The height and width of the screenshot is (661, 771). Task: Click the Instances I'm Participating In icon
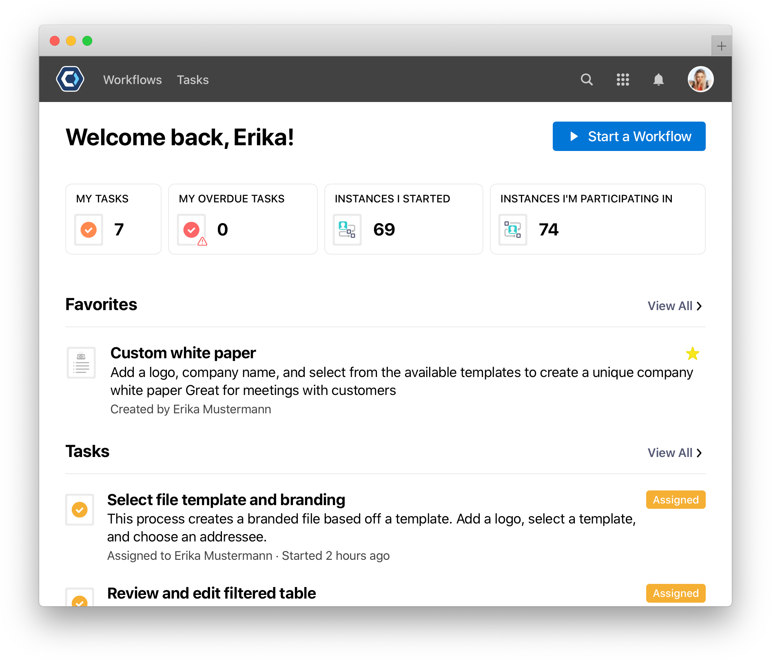513,230
